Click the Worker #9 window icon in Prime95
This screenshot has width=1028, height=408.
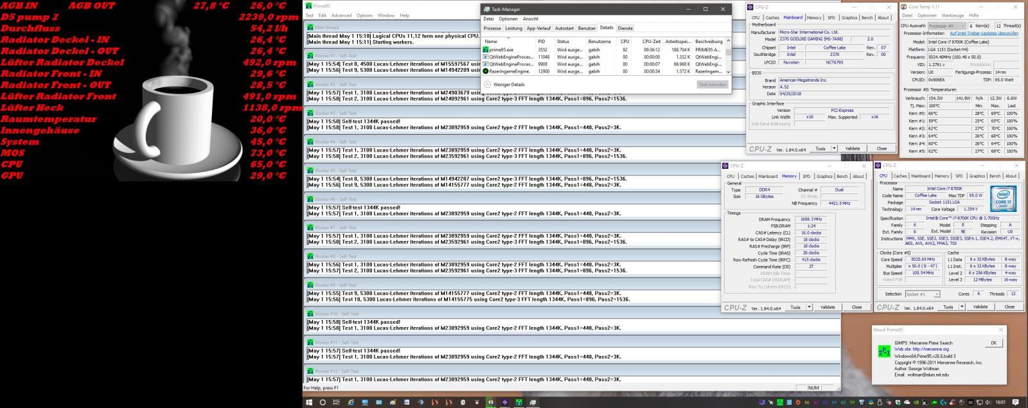coord(310,285)
